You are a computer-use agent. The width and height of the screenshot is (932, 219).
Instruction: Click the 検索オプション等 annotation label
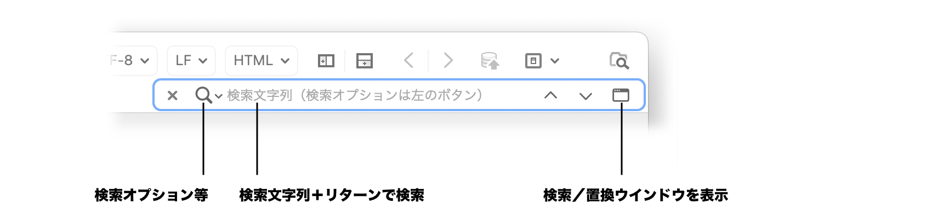[x=151, y=195]
